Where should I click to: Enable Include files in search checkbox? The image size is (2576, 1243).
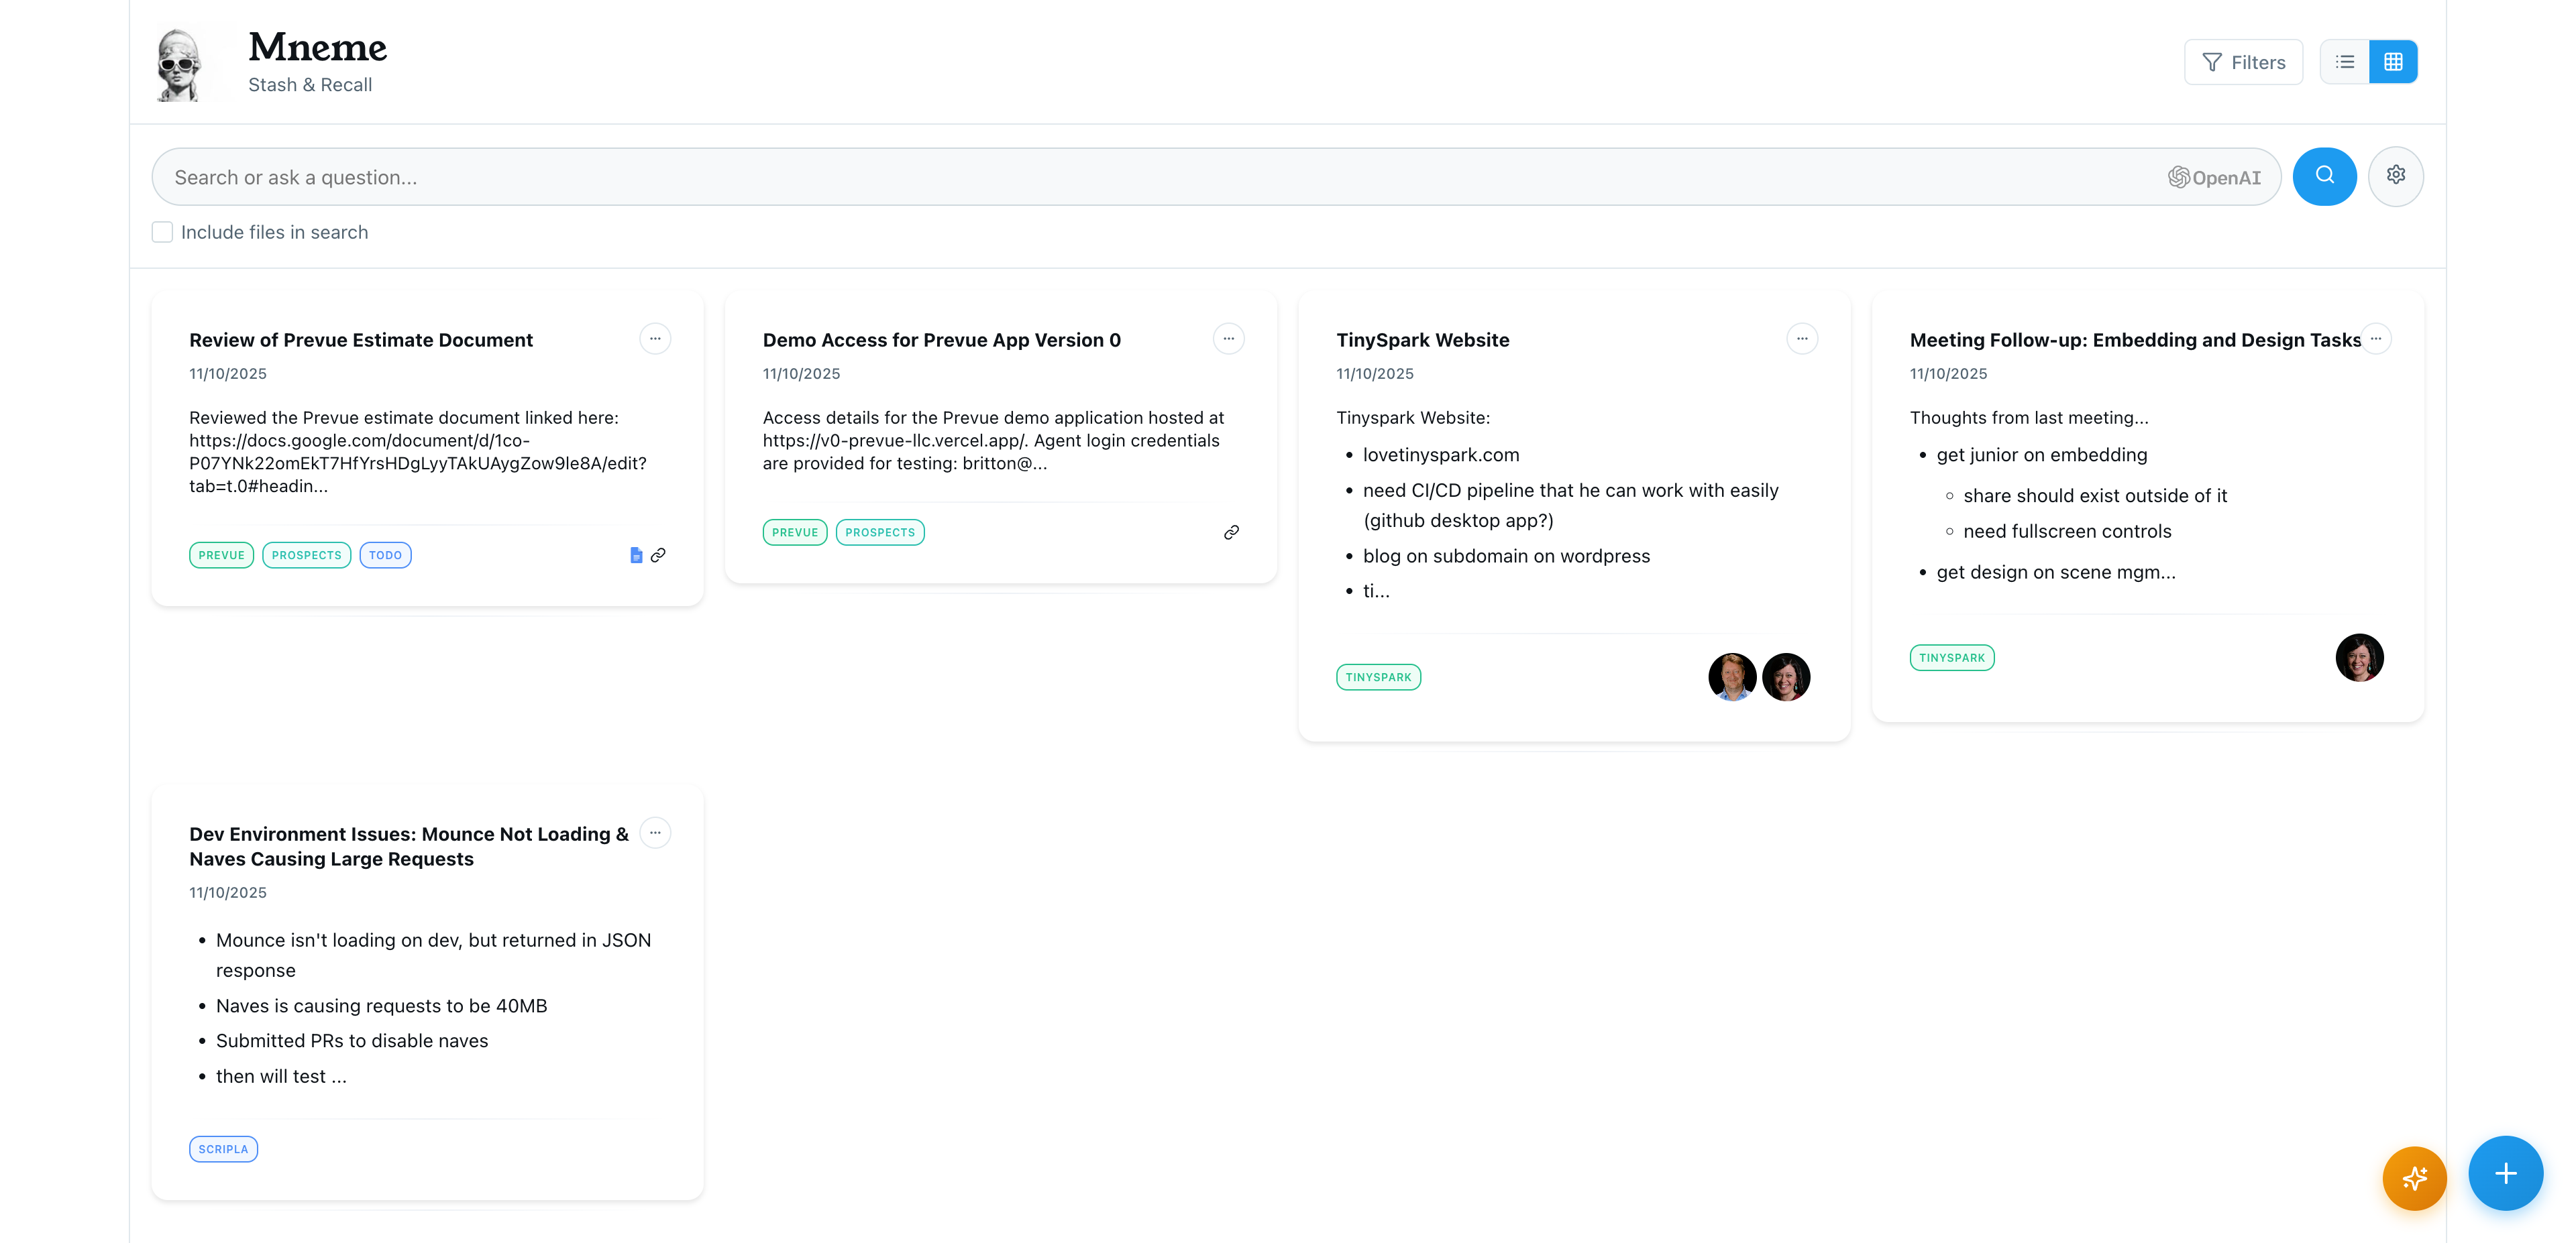[162, 232]
